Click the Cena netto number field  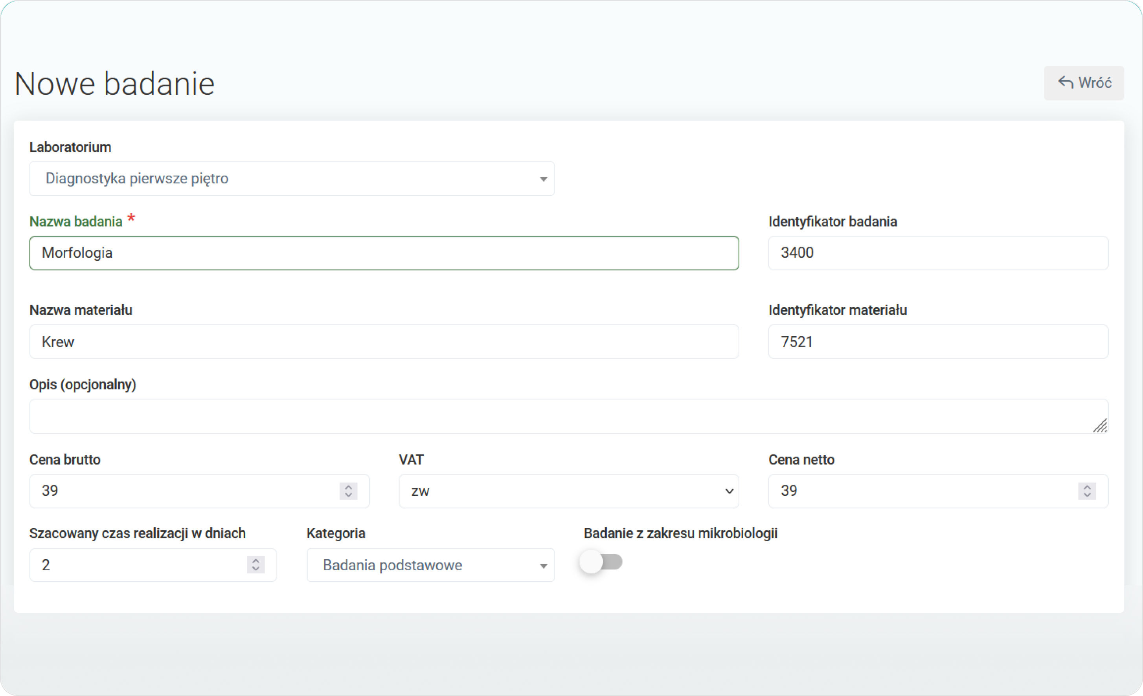pos(921,491)
